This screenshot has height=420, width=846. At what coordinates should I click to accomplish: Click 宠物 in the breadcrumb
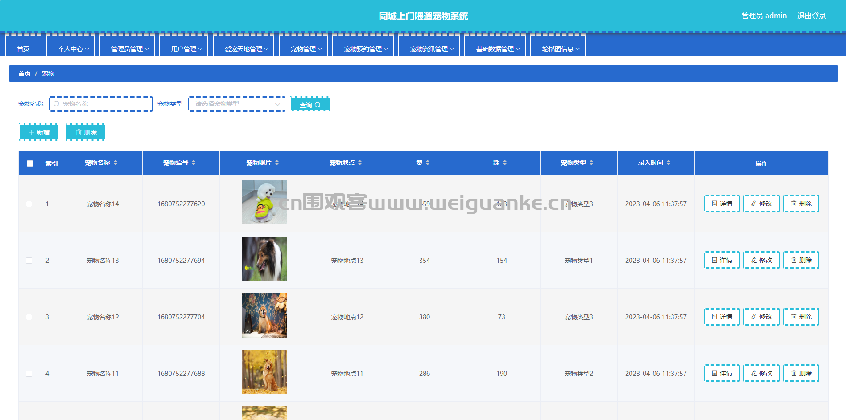[48, 73]
